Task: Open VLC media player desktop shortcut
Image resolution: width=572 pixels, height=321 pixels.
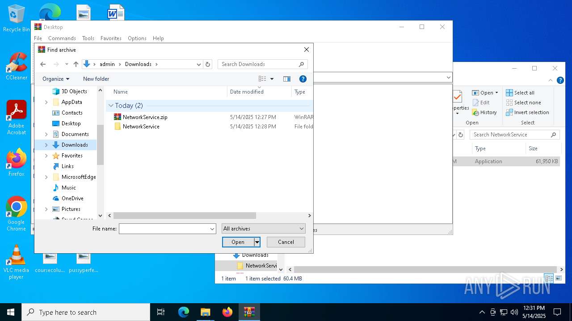Action: point(16,262)
